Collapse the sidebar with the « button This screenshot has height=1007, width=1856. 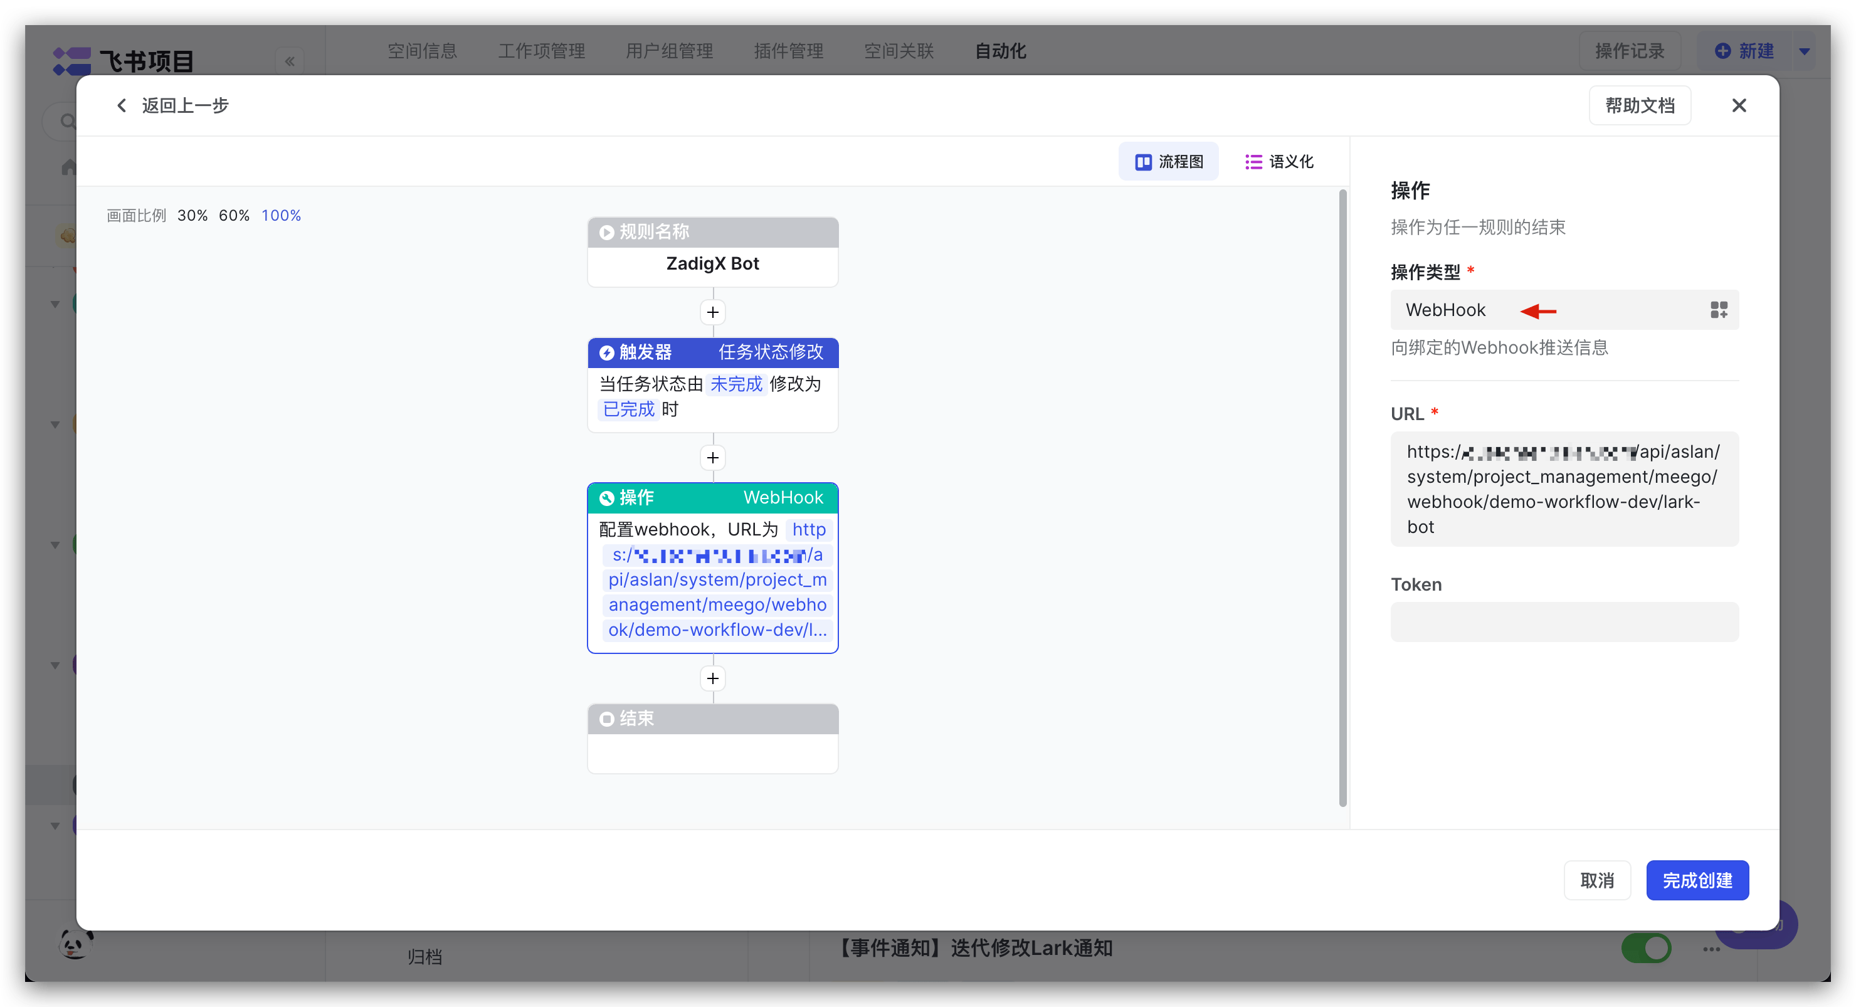(x=290, y=61)
